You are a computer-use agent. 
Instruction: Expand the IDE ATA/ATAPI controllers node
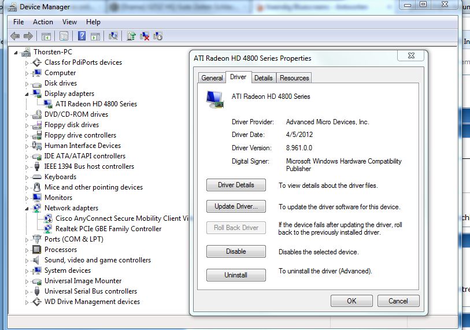point(27,157)
